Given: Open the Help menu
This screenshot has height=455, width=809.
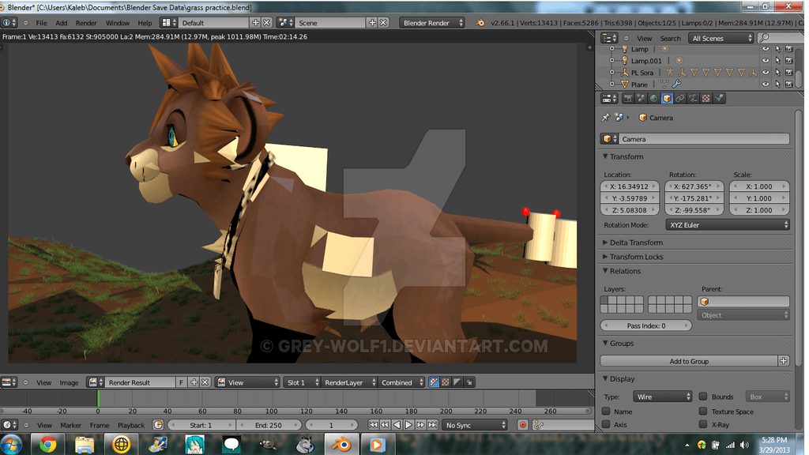Looking at the screenshot, I should point(145,23).
